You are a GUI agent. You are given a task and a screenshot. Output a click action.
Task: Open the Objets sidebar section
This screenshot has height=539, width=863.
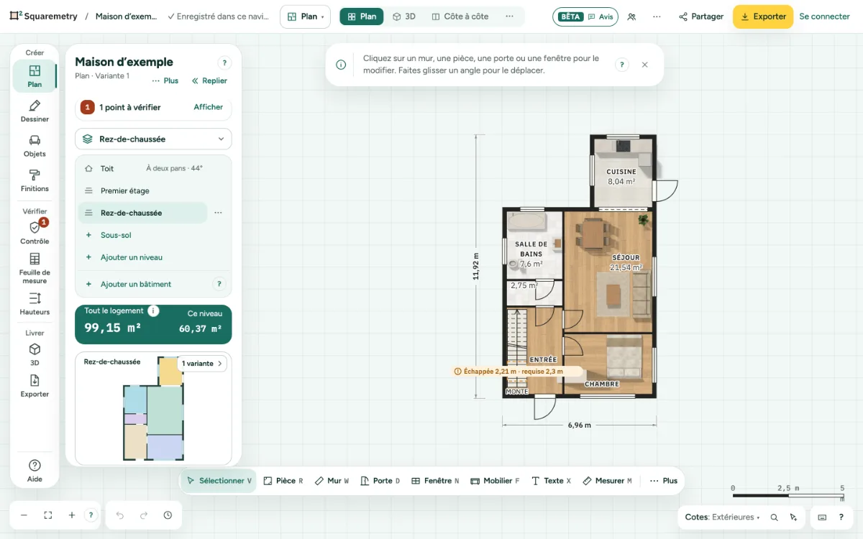35,146
